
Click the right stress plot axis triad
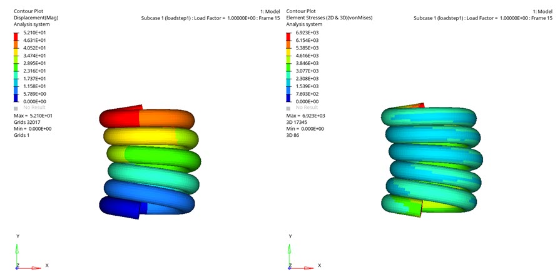coord(293,253)
